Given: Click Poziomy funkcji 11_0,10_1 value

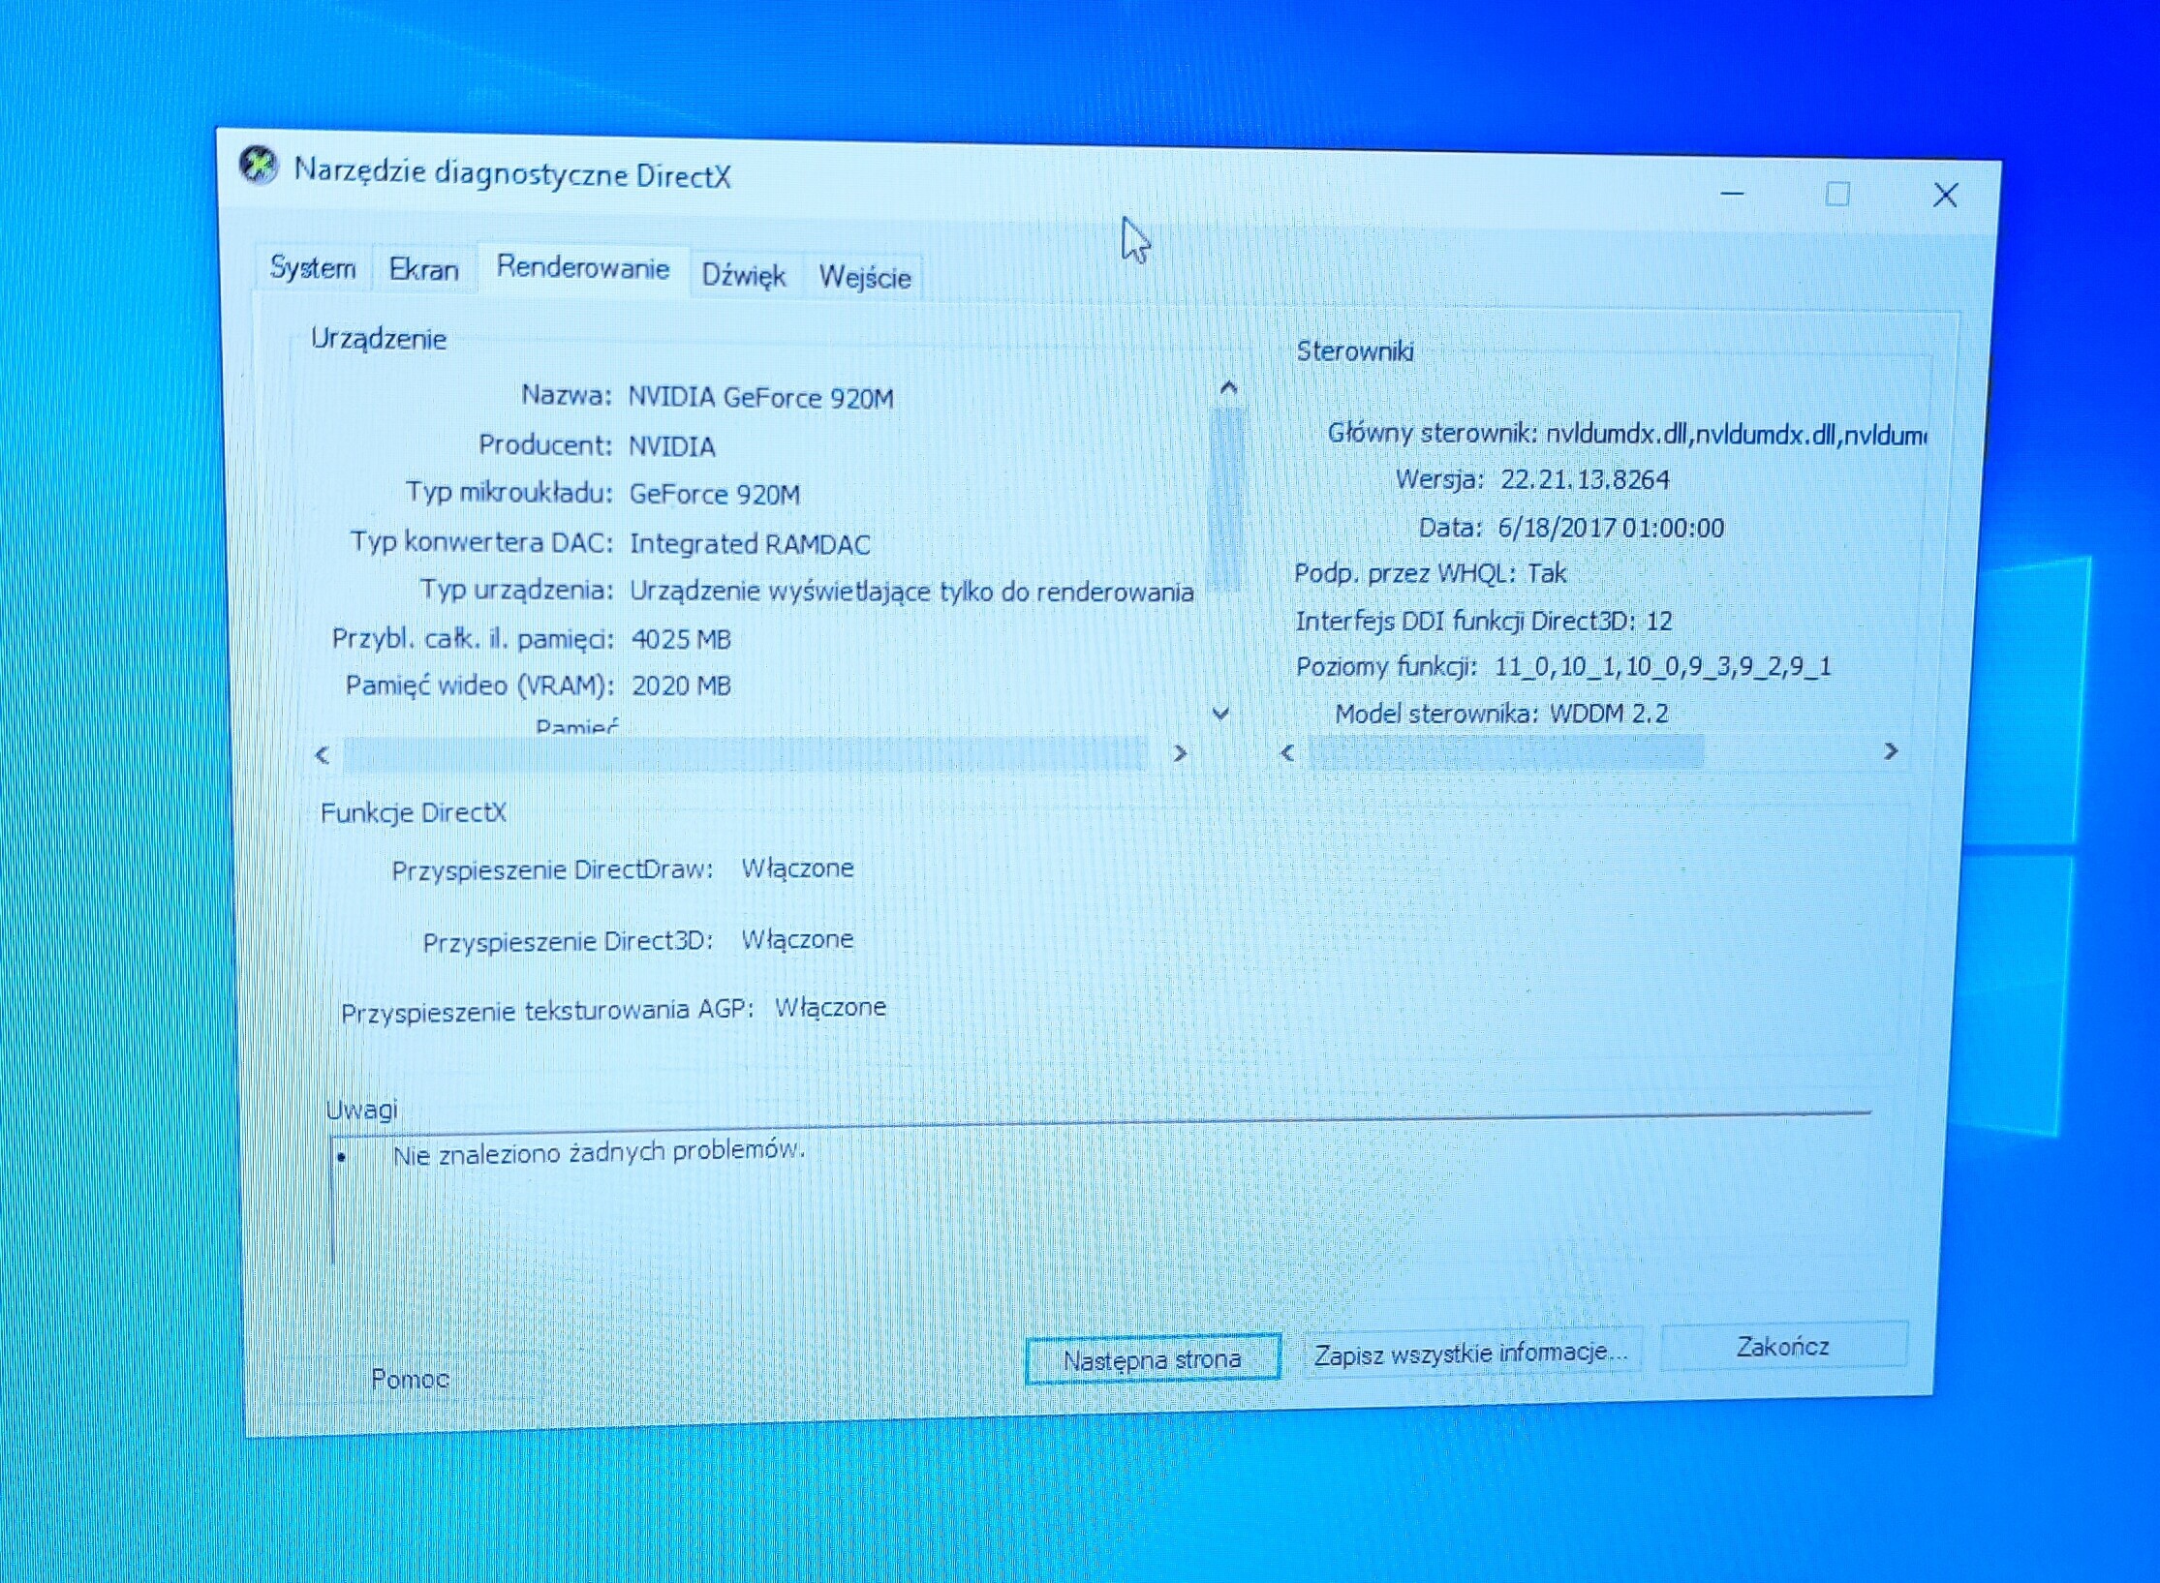Looking at the screenshot, I should point(1662,666).
